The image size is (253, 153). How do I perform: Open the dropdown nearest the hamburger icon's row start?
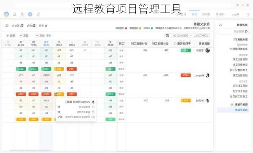11,36
